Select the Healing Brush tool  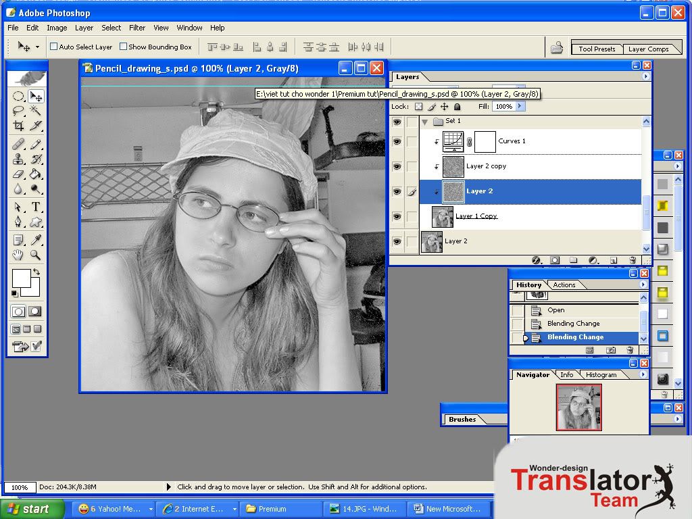coord(18,145)
